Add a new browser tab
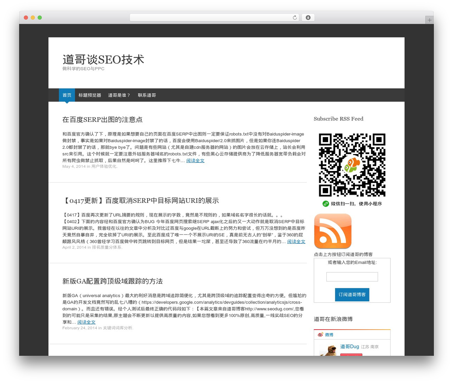The image size is (453, 383). click(x=429, y=20)
